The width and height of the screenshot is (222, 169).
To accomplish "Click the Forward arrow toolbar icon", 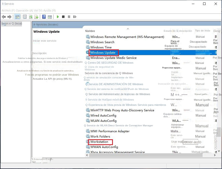I will pos(9,17).
